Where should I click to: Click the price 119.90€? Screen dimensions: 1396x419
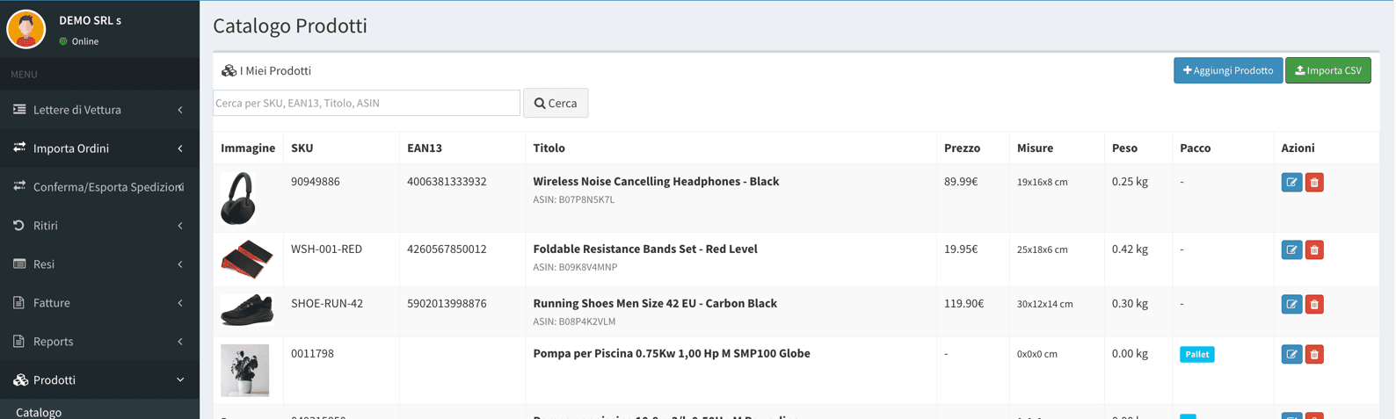(x=963, y=303)
